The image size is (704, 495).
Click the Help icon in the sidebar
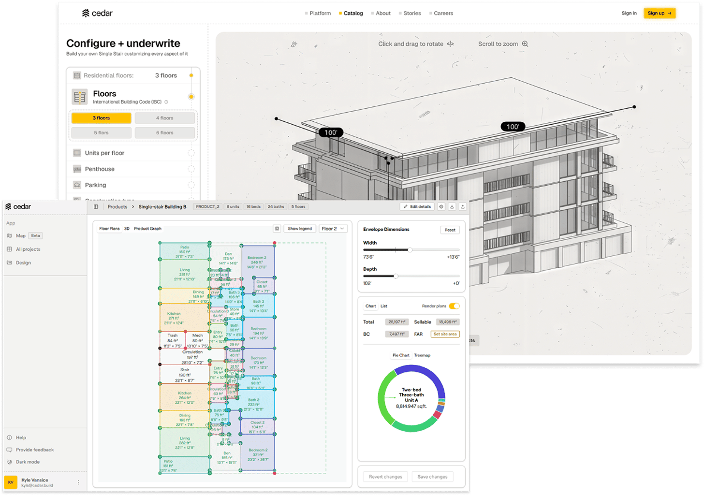(10, 437)
